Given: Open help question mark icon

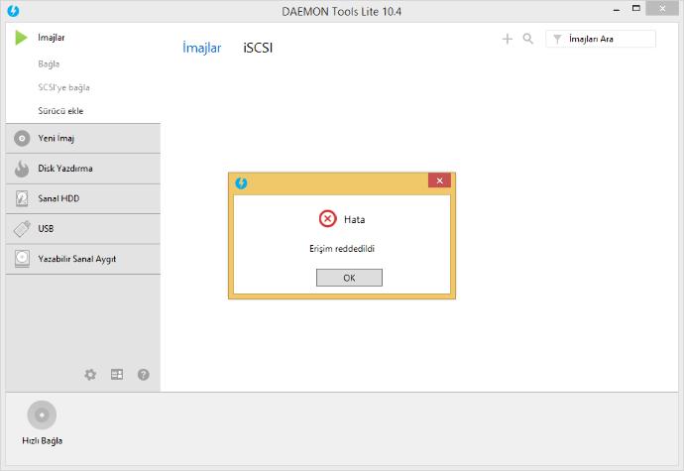Looking at the screenshot, I should 144,375.
